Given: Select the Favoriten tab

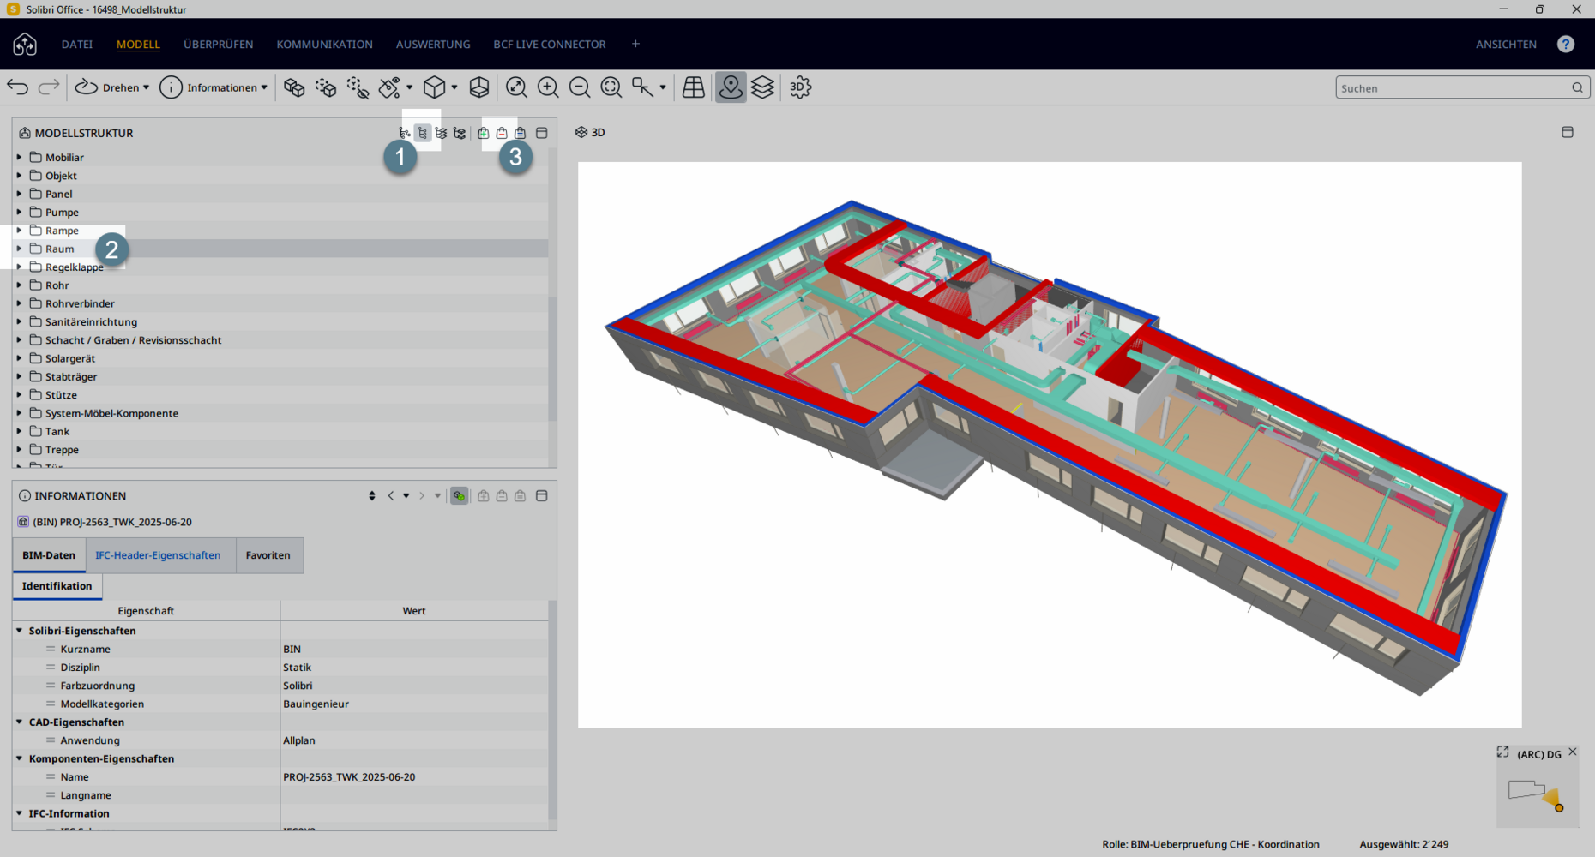Looking at the screenshot, I should point(268,555).
